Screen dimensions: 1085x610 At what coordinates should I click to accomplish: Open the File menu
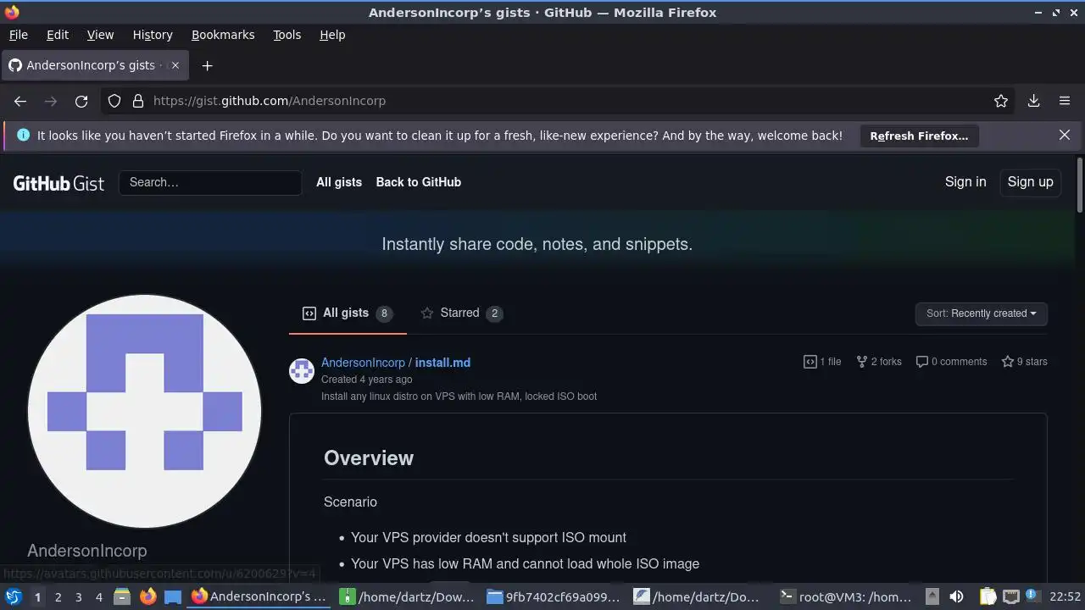click(x=19, y=35)
